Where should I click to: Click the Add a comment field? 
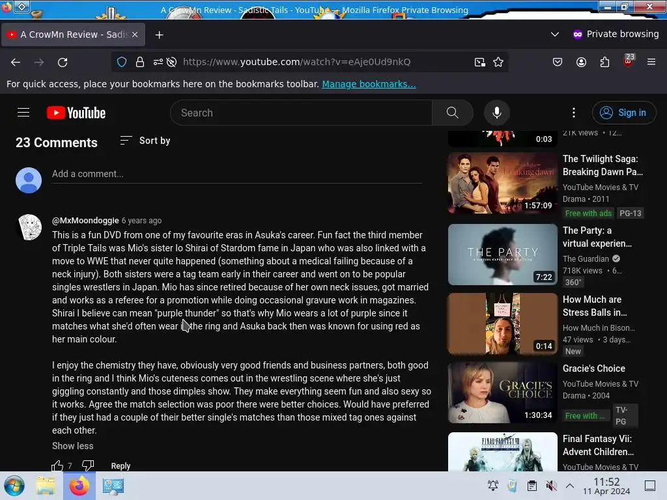(237, 174)
